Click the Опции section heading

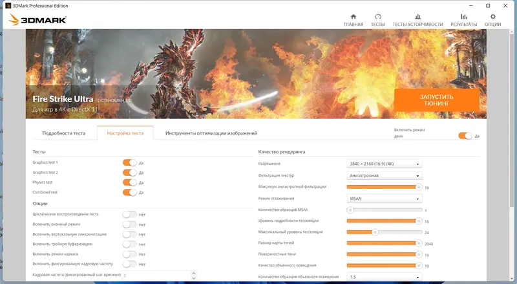40,203
